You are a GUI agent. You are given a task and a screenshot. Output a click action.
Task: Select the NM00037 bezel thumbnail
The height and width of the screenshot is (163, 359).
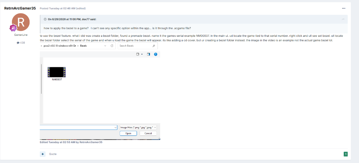57,74
